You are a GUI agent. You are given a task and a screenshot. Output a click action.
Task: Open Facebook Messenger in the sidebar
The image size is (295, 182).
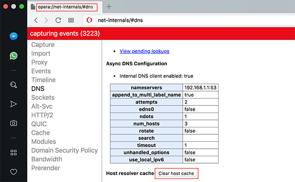(14, 37)
